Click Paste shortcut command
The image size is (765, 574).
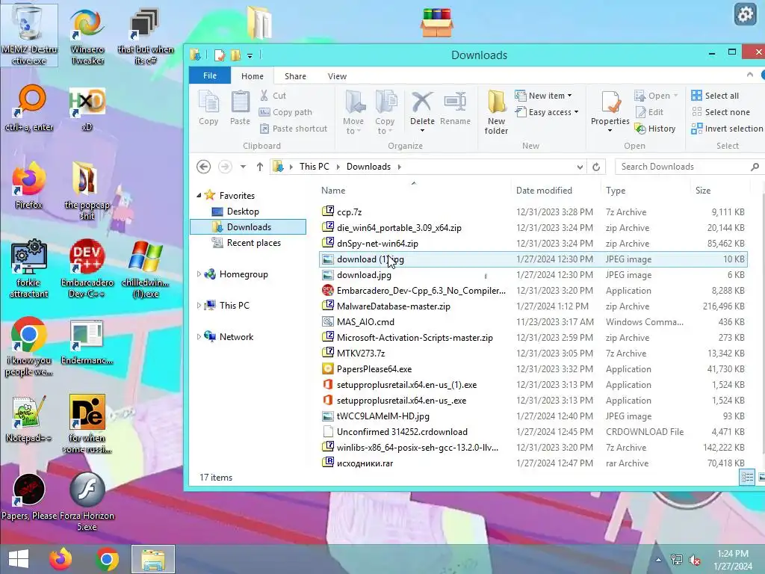click(293, 129)
